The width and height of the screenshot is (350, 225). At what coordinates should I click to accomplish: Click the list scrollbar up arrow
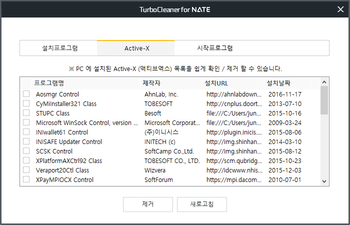pyautogui.click(x=324, y=82)
